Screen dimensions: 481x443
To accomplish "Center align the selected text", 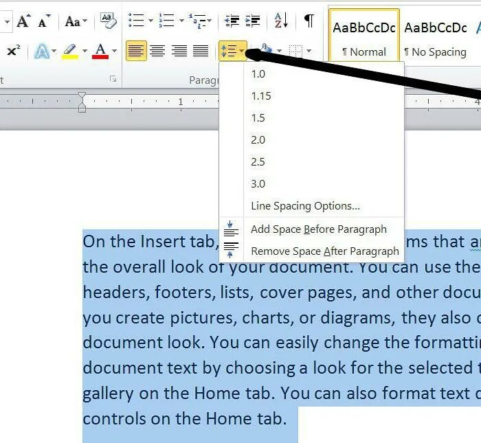I will [x=157, y=51].
